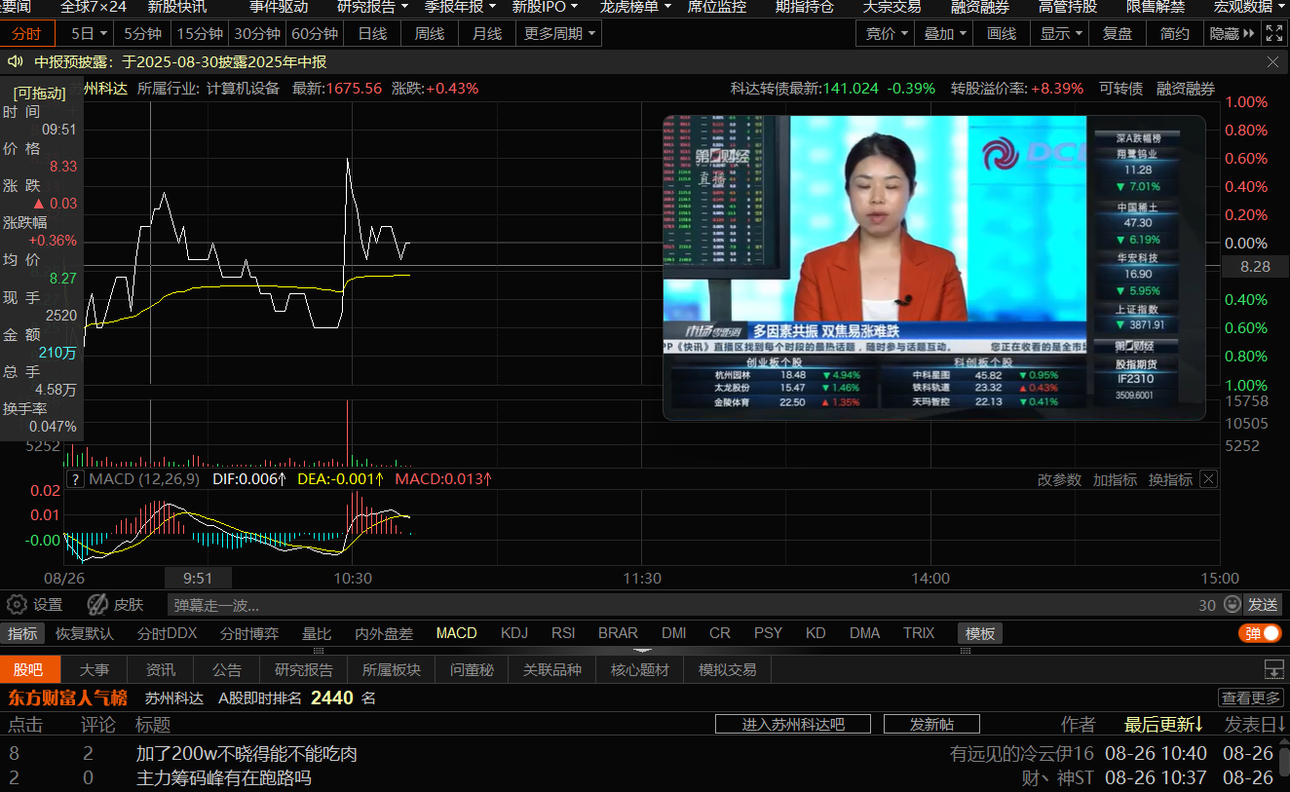Switch to the 研究报告 bottom tab
The width and height of the screenshot is (1290, 792).
304,669
